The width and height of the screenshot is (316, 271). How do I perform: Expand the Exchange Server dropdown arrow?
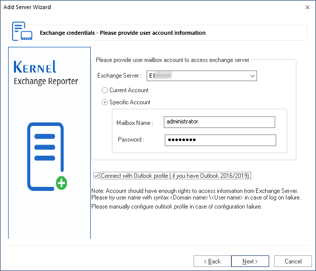pyautogui.click(x=252, y=76)
